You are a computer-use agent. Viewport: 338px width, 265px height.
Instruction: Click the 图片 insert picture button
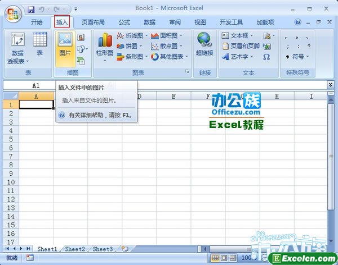65,49
